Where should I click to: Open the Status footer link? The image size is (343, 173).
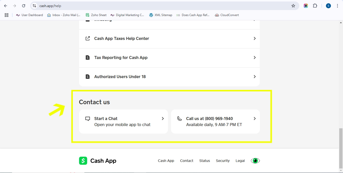[x=205, y=161]
